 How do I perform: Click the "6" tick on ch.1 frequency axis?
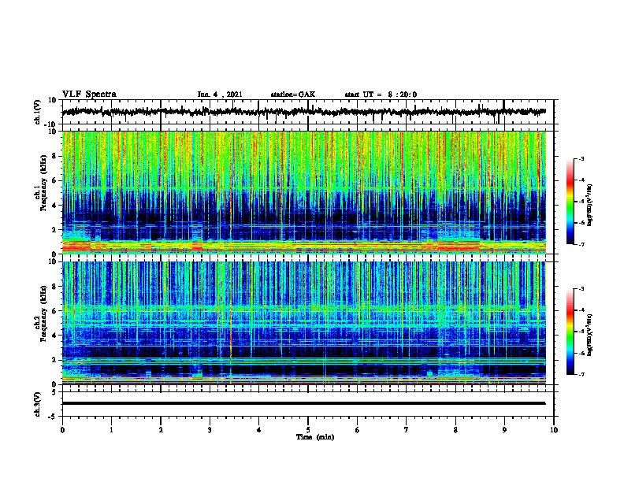[54, 180]
